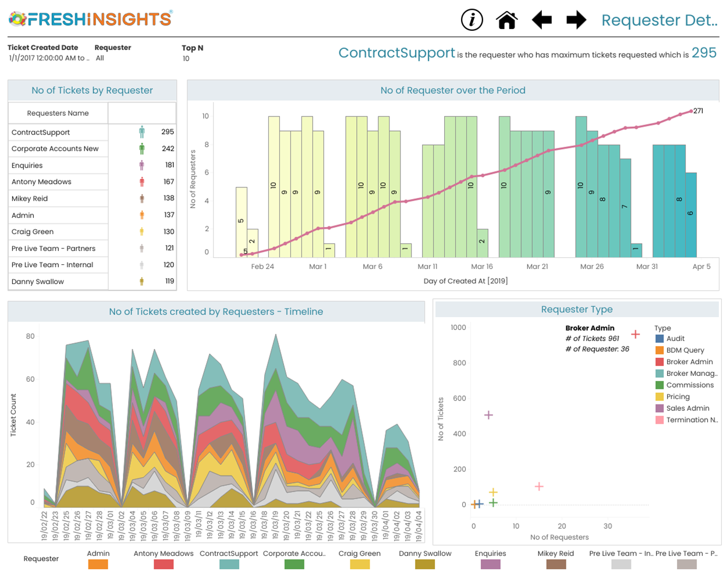The image size is (727, 582).
Task: Click the ContractSupport teal legend swatch
Action: click(x=229, y=564)
